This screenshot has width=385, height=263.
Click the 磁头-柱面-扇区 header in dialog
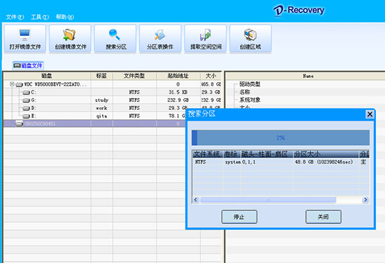(x=267, y=154)
